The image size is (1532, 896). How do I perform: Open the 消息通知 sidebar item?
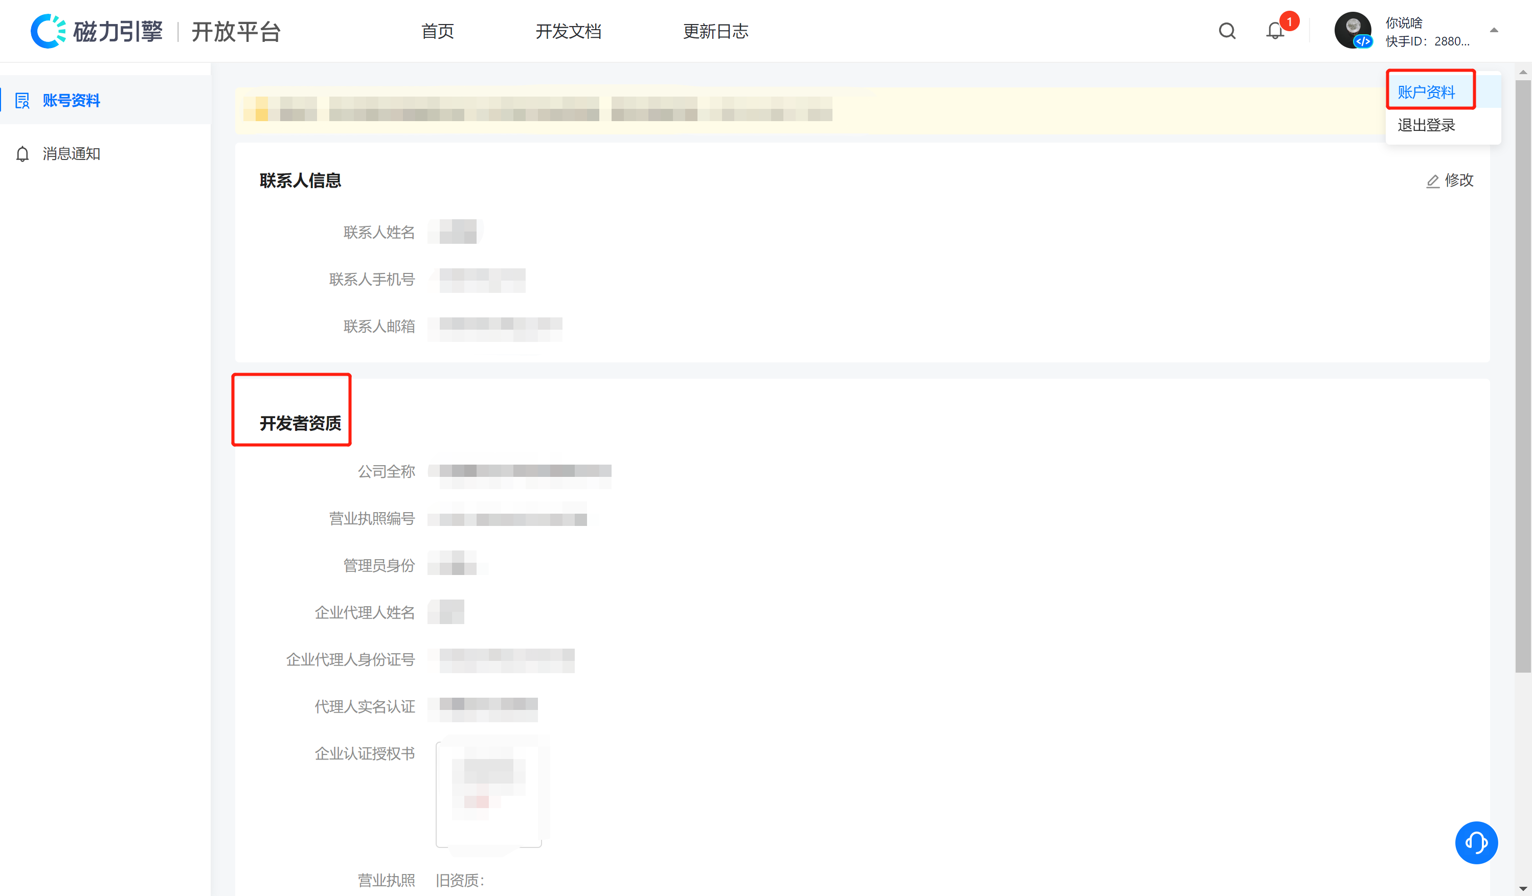[71, 154]
